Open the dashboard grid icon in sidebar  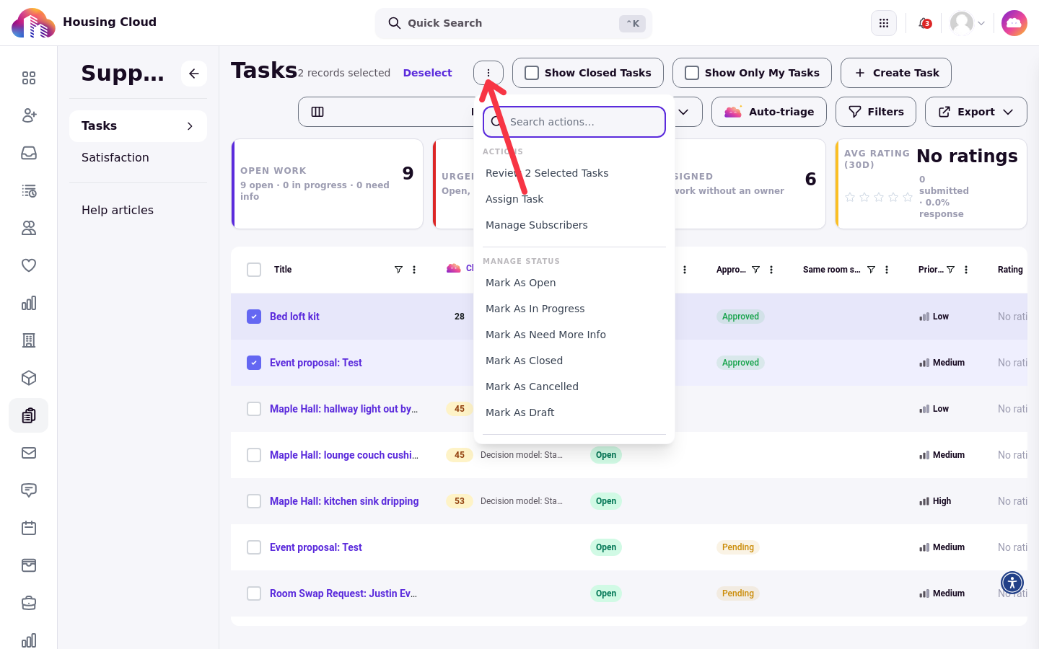click(x=29, y=78)
